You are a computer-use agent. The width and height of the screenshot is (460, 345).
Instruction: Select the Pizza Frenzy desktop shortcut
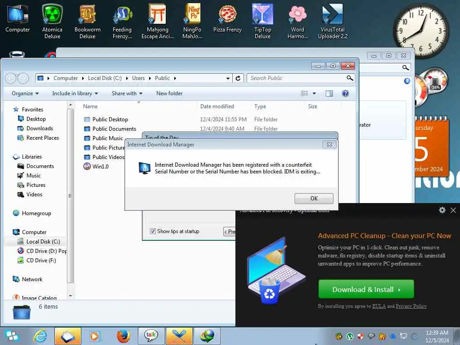(227, 18)
